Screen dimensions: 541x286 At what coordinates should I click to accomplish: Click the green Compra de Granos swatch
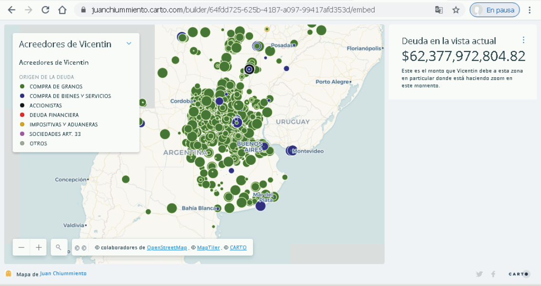(22, 86)
